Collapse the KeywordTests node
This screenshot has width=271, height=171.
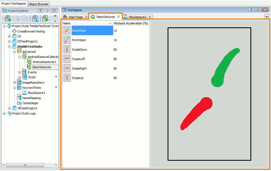[x=15, y=88]
